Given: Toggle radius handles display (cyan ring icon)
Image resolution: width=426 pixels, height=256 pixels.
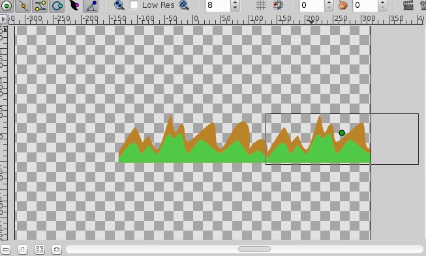Looking at the screenshot, I should pyautogui.click(x=57, y=6).
